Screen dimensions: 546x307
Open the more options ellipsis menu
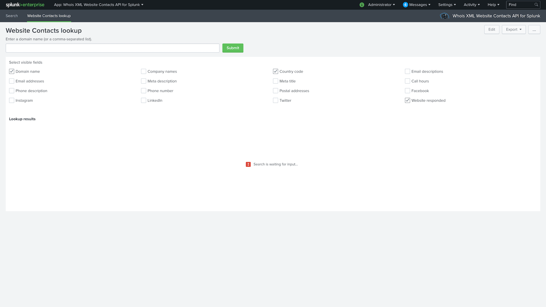[x=534, y=30]
